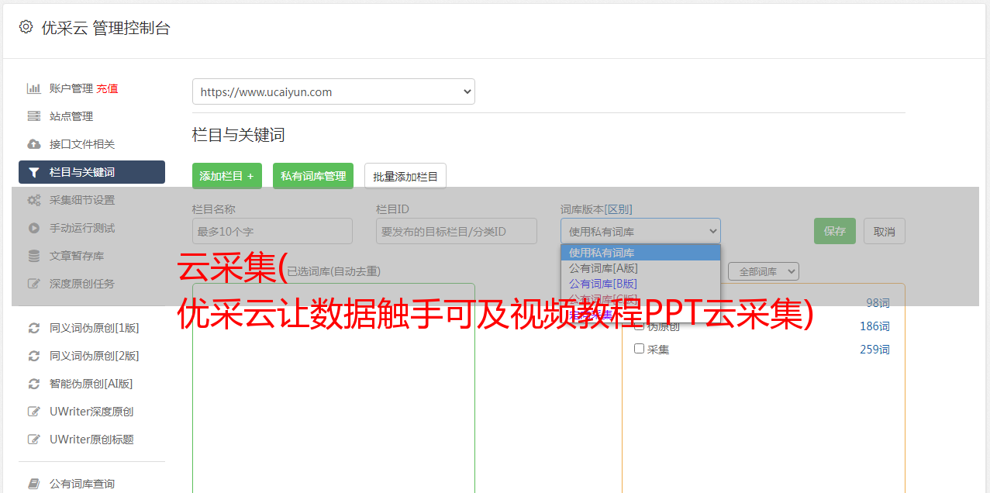Click the green 添加栏目 + button
990x493 pixels.
(x=227, y=176)
